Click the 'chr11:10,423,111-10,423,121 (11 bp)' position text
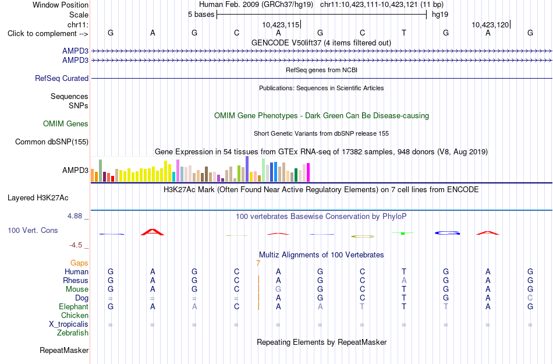This screenshot has width=553, height=364. click(382, 5)
